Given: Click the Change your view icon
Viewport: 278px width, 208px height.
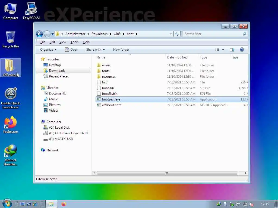Looking at the screenshot, I should pyautogui.click(x=217, y=50).
